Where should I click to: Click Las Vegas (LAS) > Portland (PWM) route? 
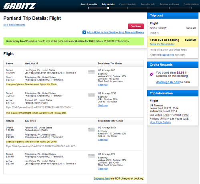point(169,115)
